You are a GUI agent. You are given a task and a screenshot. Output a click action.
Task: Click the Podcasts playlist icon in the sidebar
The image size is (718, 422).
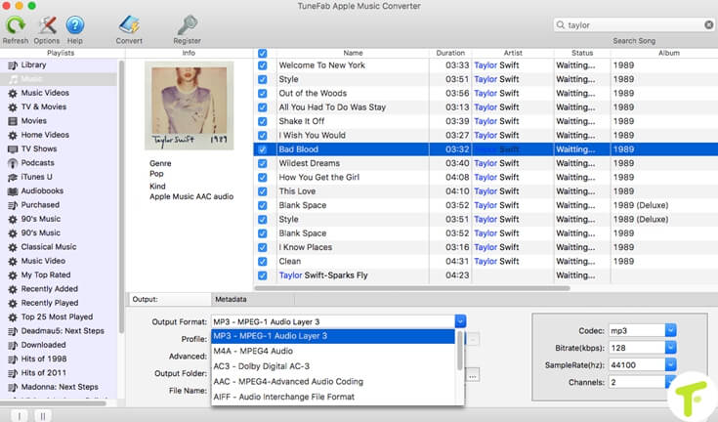[12, 163]
